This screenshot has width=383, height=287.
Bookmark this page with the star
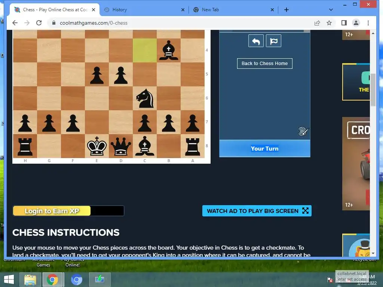click(329, 23)
